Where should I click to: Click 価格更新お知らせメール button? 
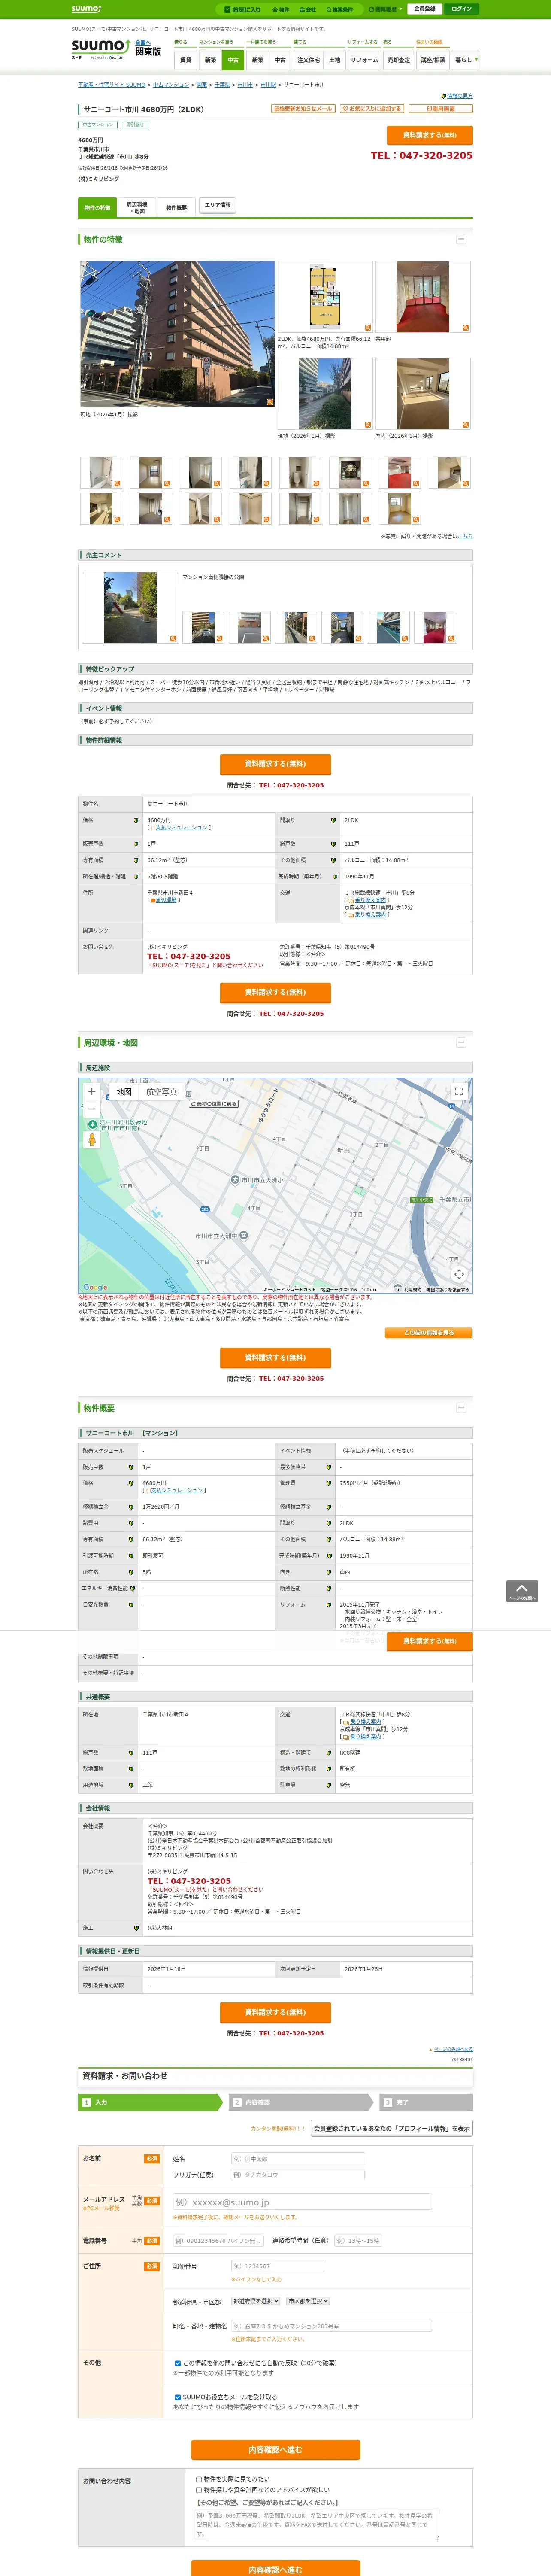tap(303, 109)
